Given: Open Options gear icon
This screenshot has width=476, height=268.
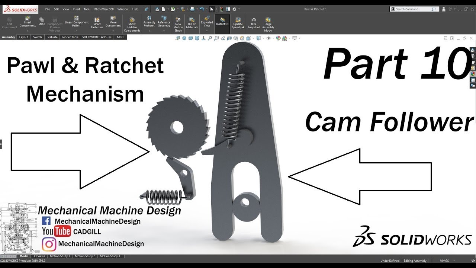Looking at the screenshot, I should 234,9.
